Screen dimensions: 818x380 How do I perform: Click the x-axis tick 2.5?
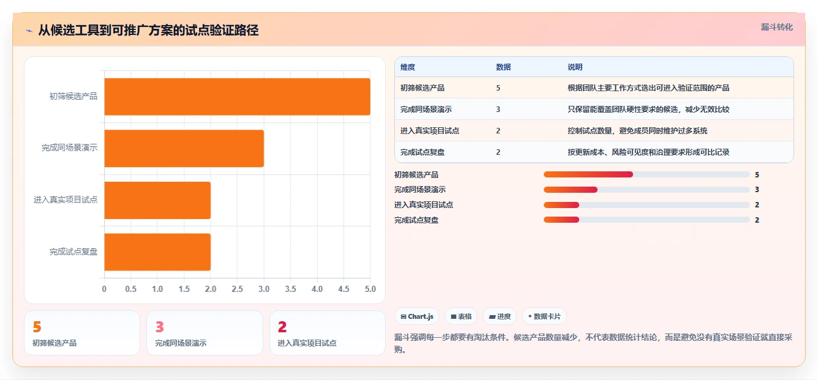[237, 289]
